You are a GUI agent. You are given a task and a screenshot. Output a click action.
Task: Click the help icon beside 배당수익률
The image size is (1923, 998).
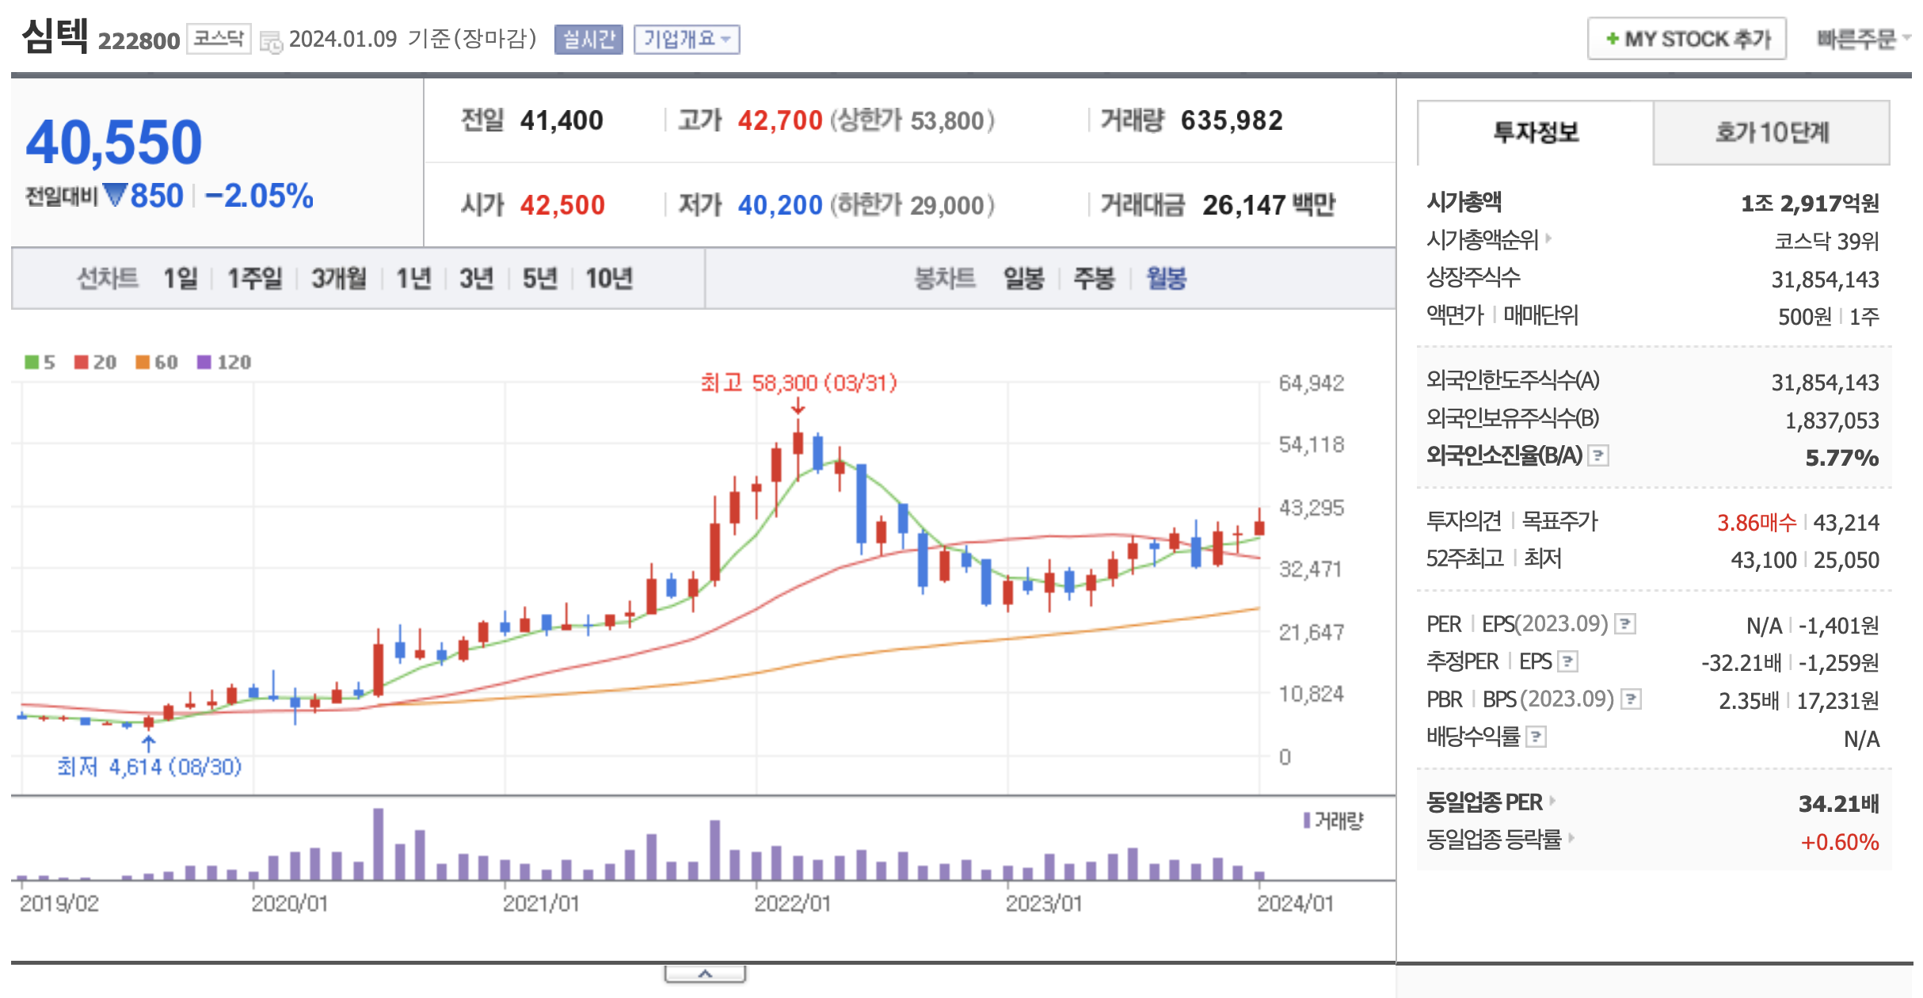click(x=1536, y=737)
